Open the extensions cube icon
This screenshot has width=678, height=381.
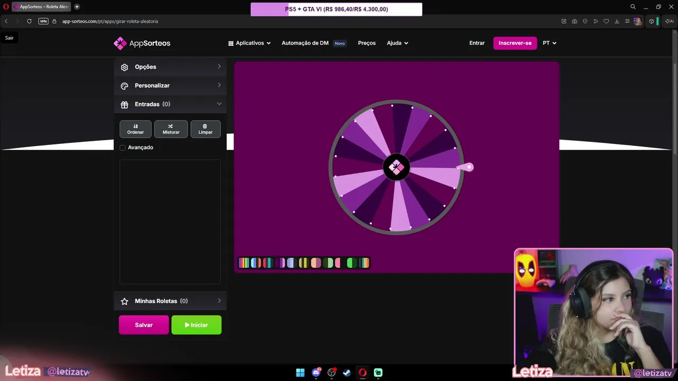pos(652,21)
